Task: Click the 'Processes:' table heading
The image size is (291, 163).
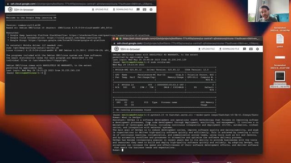Action: [122, 100]
